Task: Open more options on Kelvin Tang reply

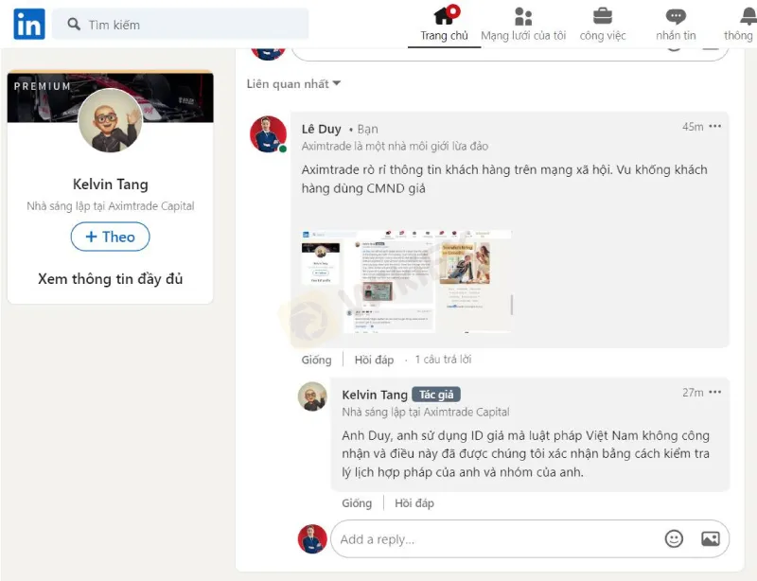Action: tap(715, 392)
